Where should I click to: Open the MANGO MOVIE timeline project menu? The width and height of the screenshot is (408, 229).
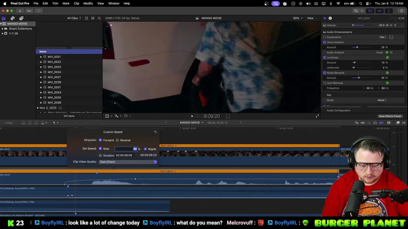pyautogui.click(x=191, y=123)
